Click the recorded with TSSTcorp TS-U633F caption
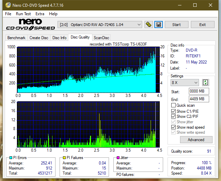Screen dimensions: 221x181 click(118, 44)
